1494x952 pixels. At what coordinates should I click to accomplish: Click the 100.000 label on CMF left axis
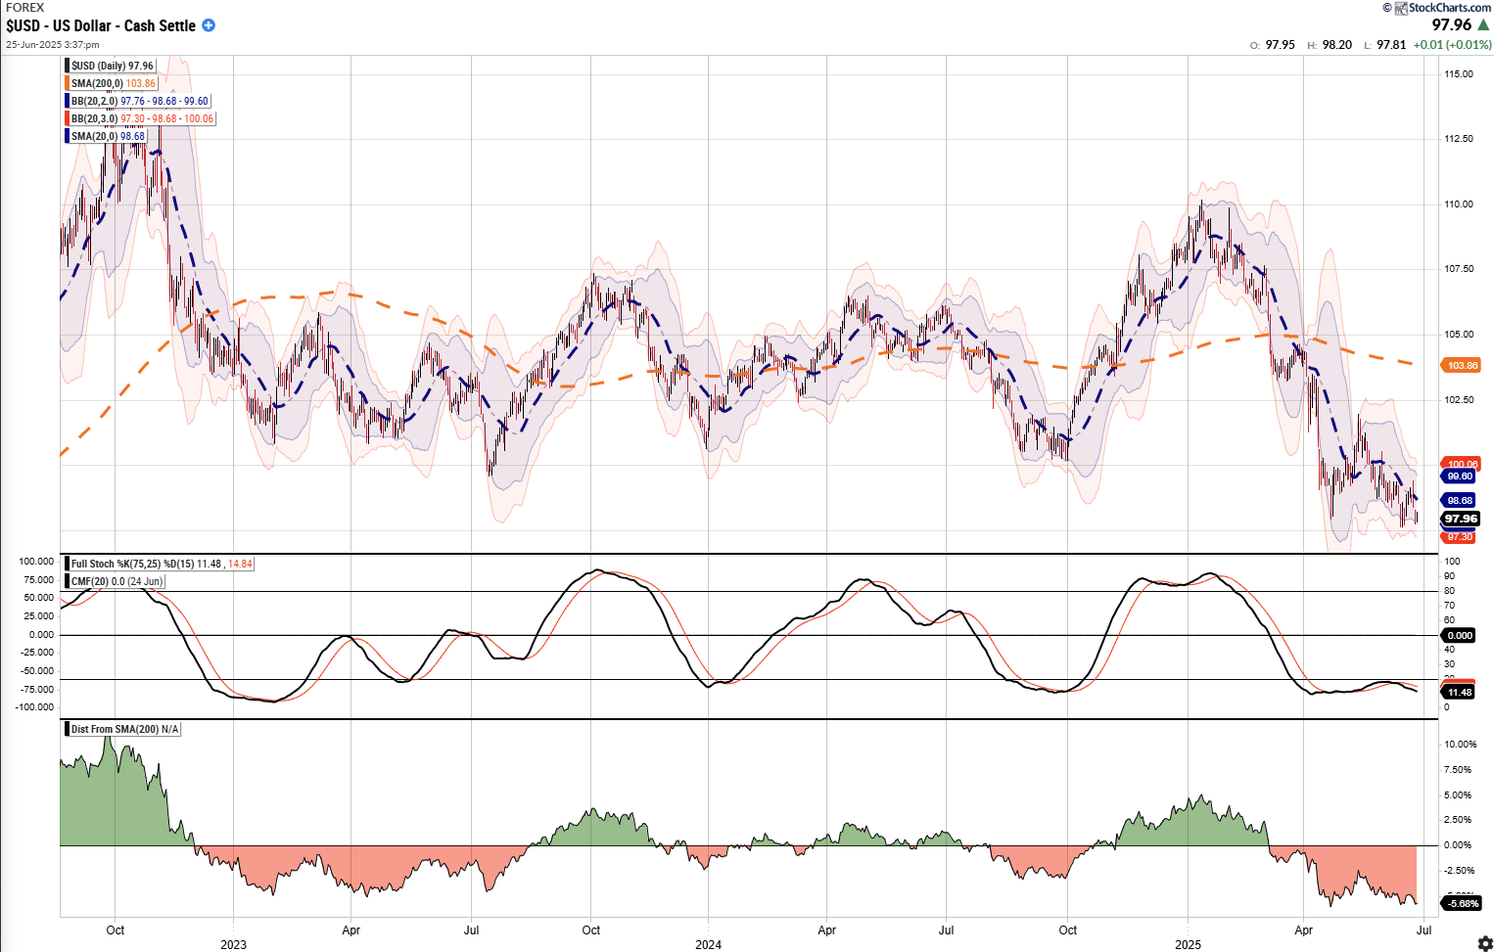pyautogui.click(x=36, y=562)
